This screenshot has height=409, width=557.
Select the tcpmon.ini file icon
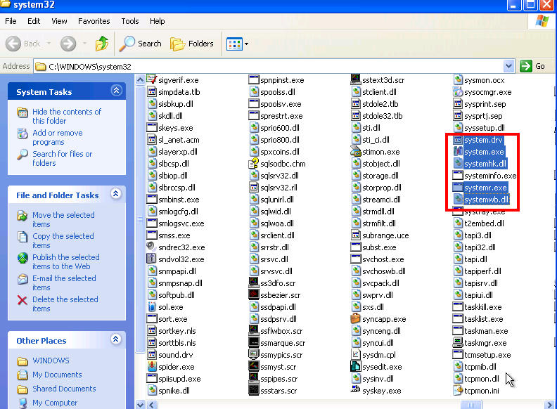click(458, 390)
